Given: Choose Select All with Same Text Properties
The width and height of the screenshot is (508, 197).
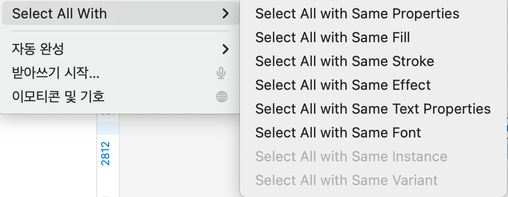Looking at the screenshot, I should pos(373,109).
